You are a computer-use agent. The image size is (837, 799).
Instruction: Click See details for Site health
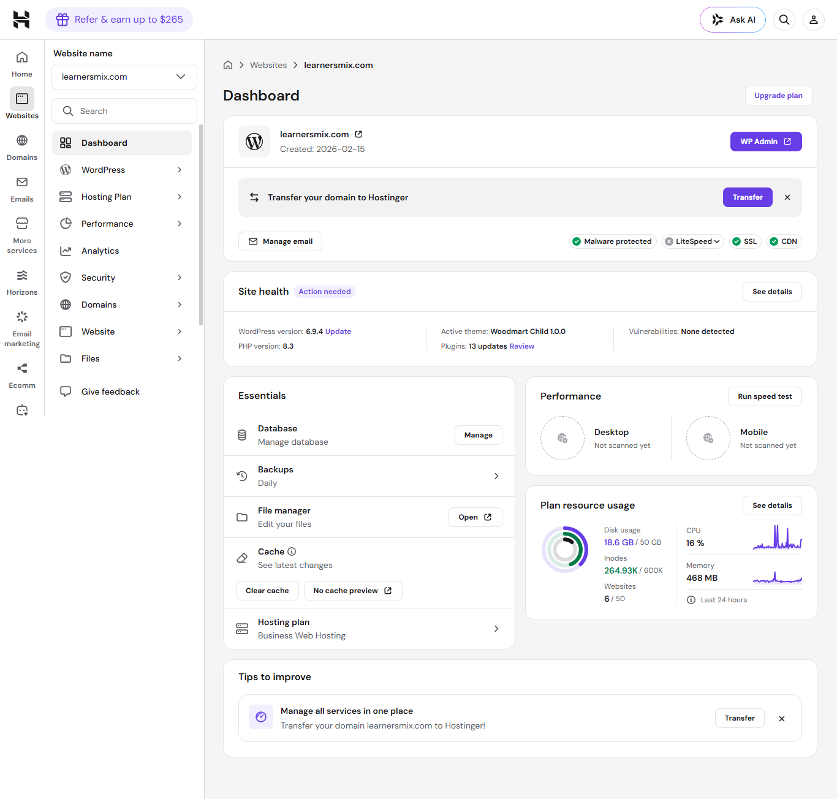(x=772, y=292)
